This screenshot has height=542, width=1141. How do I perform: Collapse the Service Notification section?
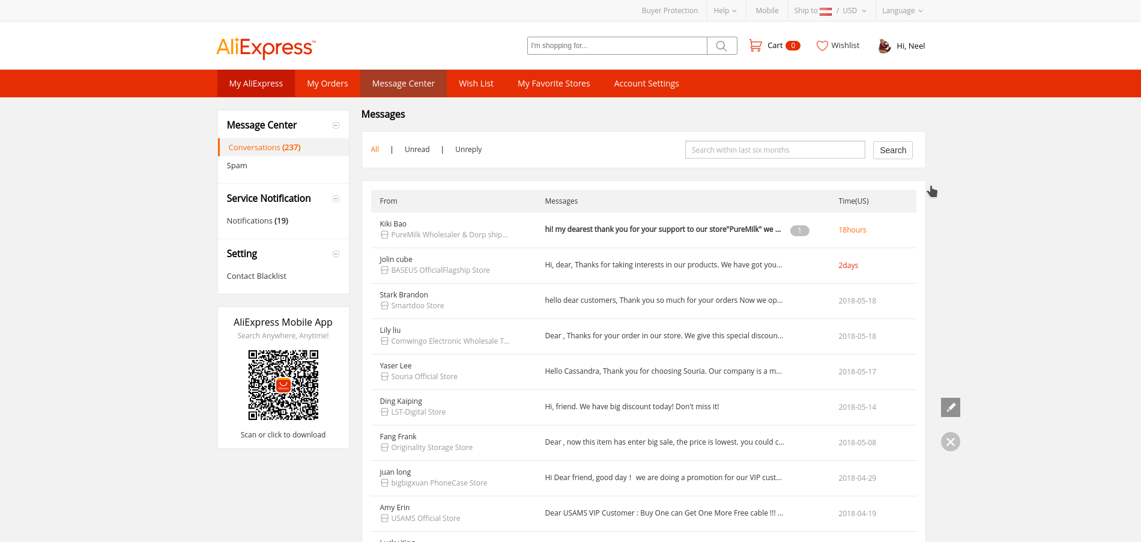coord(336,199)
